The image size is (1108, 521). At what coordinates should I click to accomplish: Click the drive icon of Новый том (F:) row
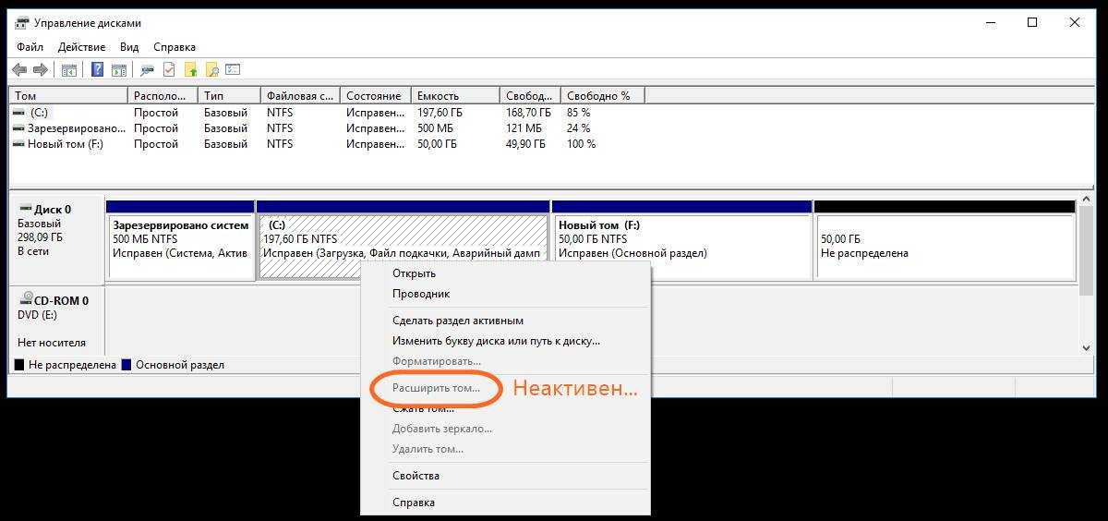tap(20, 144)
